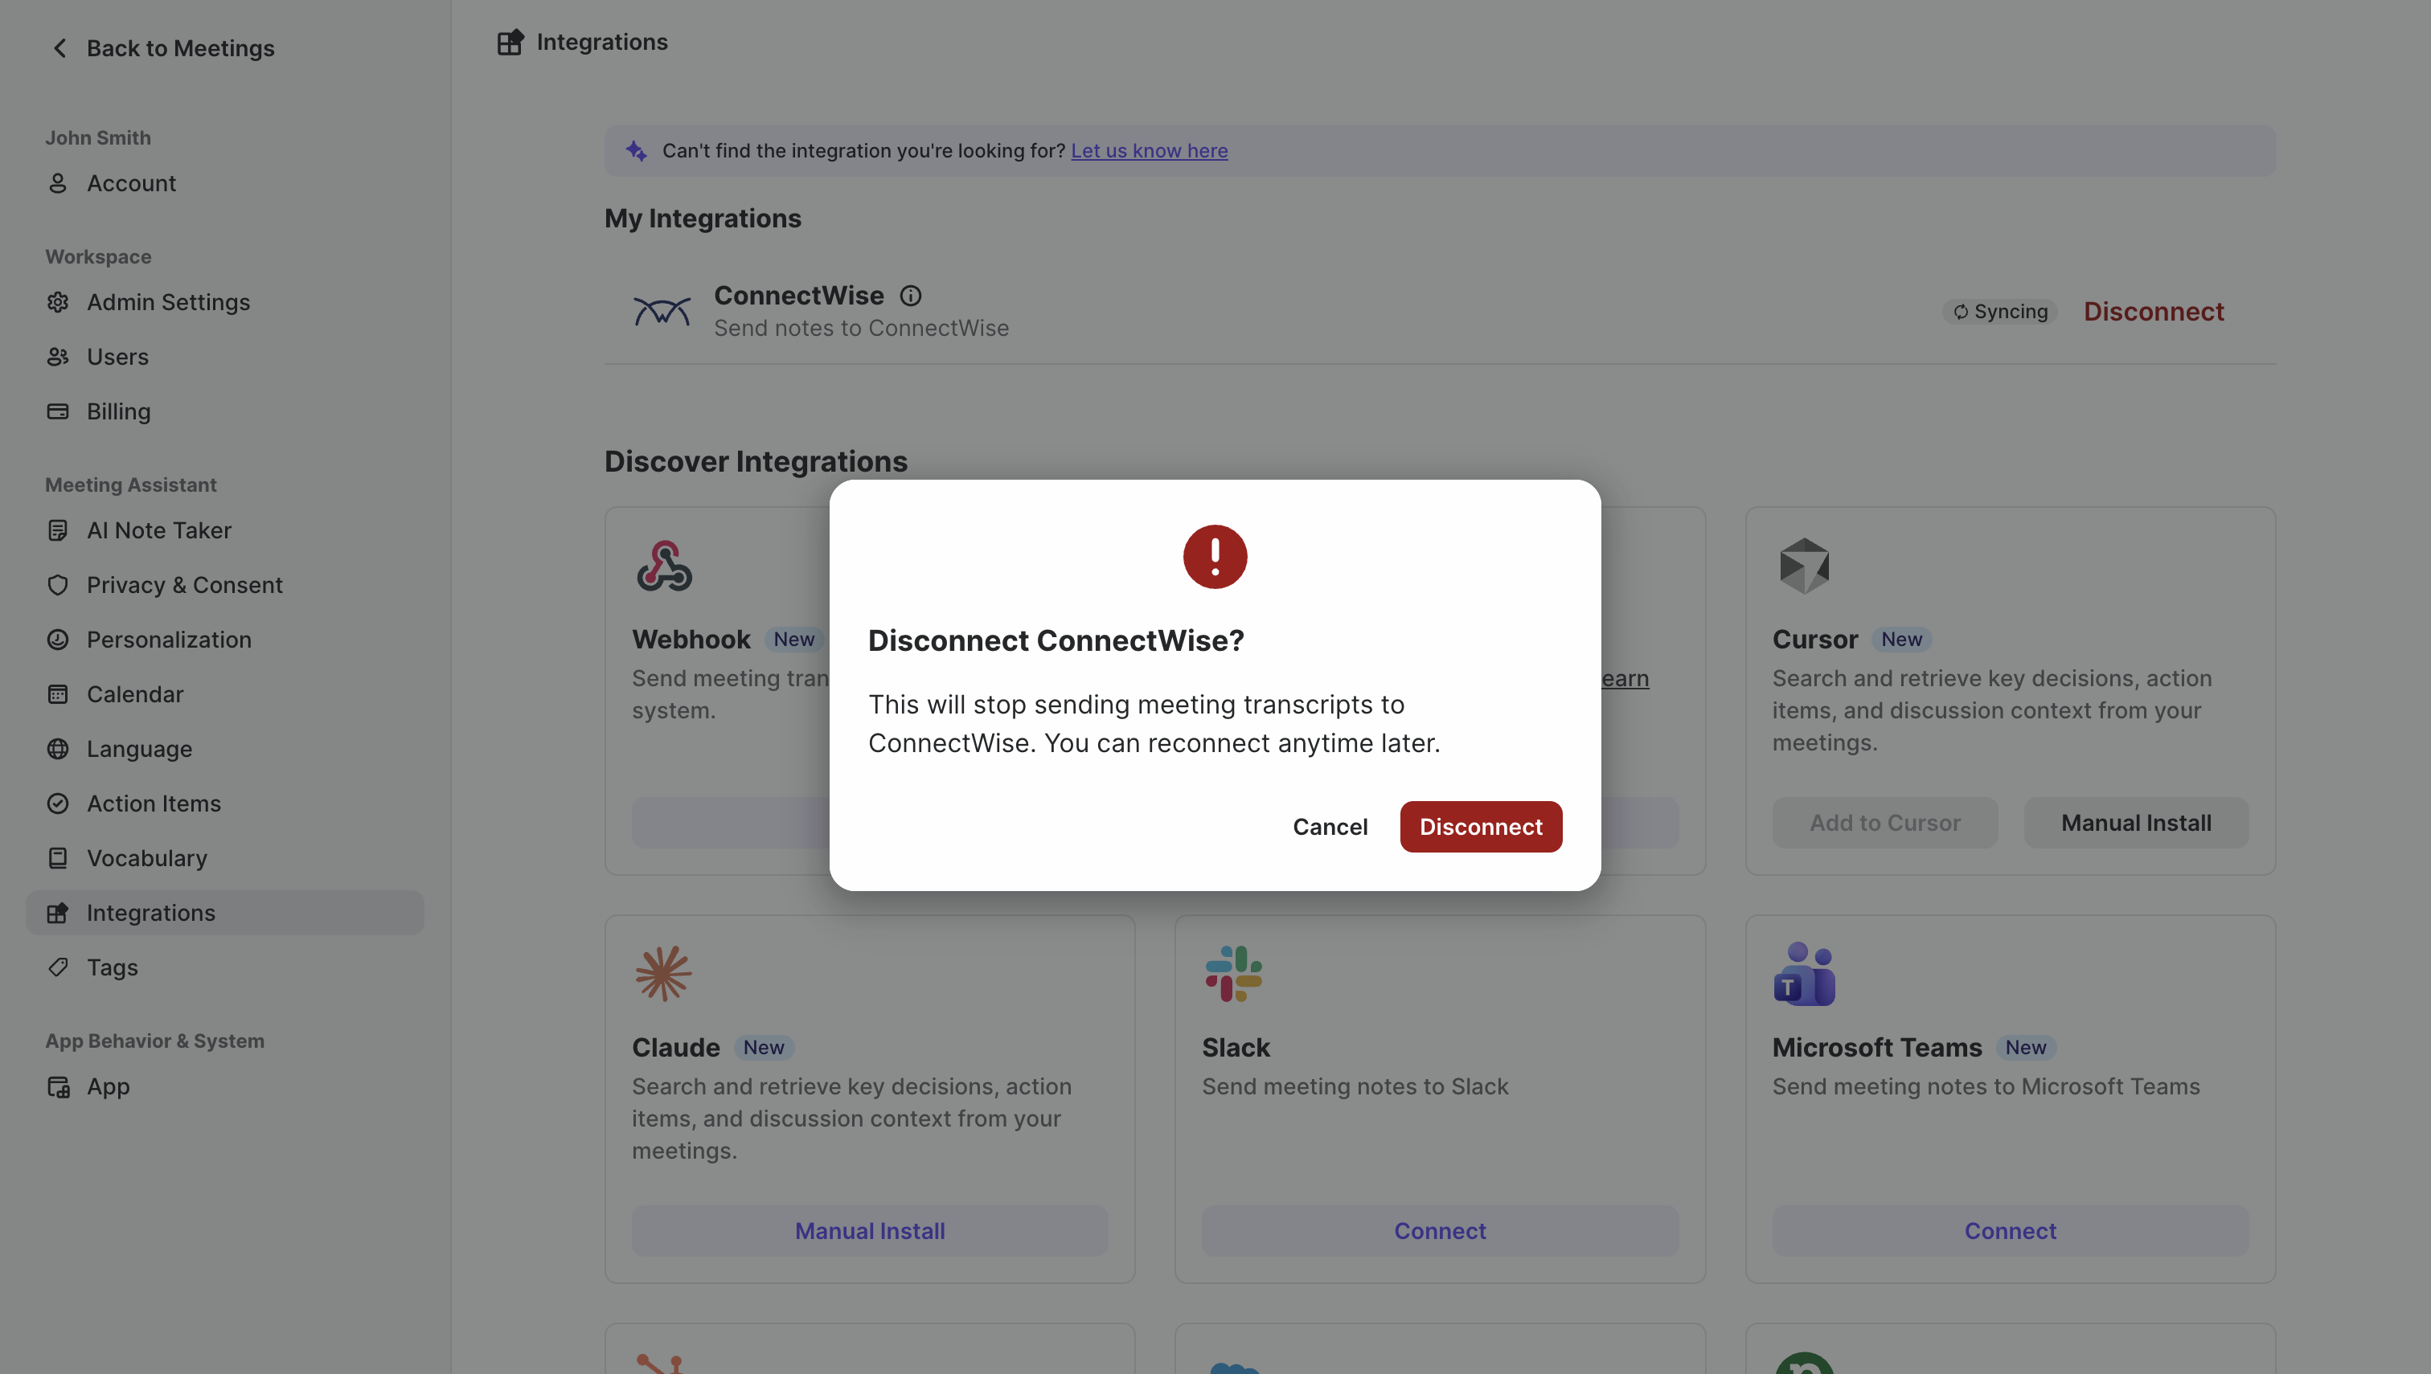Confirm Disconnect in the dialog
Image resolution: width=2431 pixels, height=1374 pixels.
point(1480,827)
